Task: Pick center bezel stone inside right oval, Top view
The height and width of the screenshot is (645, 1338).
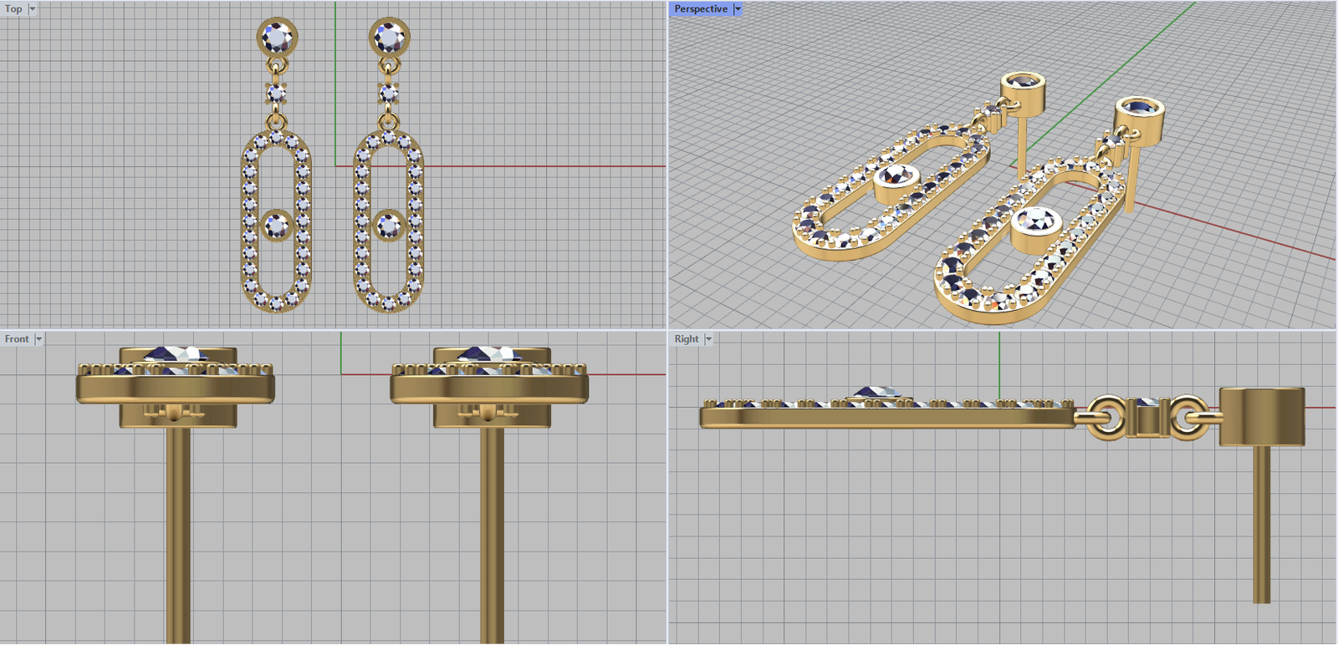Action: [389, 226]
